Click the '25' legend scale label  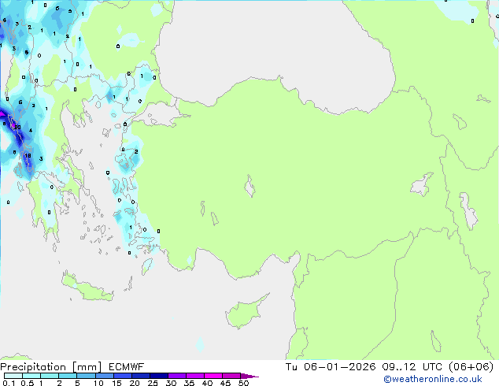point(153,383)
